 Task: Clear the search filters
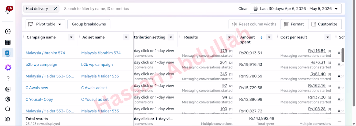(x=243, y=9)
